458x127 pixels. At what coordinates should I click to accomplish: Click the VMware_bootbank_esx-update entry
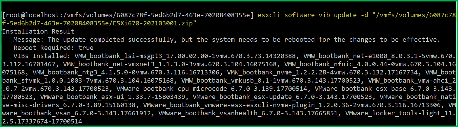tap(283, 96)
